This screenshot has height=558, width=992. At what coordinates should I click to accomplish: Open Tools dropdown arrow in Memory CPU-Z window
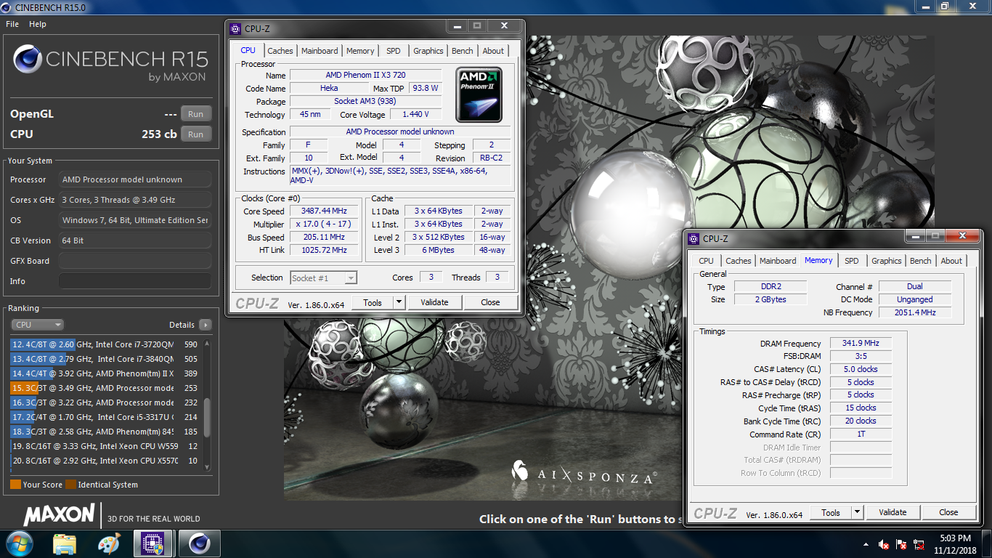[857, 512]
